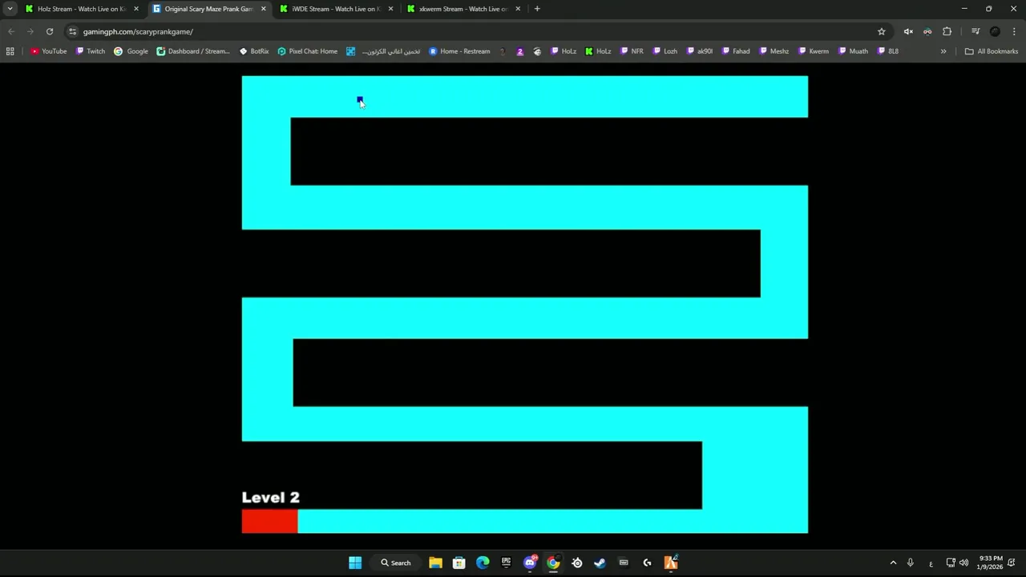The image size is (1026, 577).
Task: Open the BotRix bookmark
Action: 254,51
